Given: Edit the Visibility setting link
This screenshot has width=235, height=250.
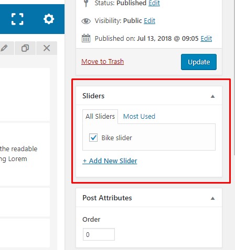Looking at the screenshot, I should click(149, 21).
